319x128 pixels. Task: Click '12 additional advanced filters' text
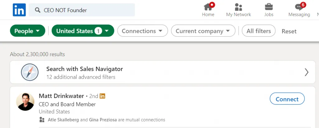(81, 77)
